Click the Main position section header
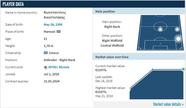Screen dimensions: 186x108 click(139, 11)
